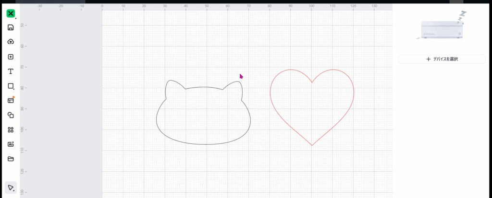Click the 100 mark on horizontal ruler

pos(311,7)
